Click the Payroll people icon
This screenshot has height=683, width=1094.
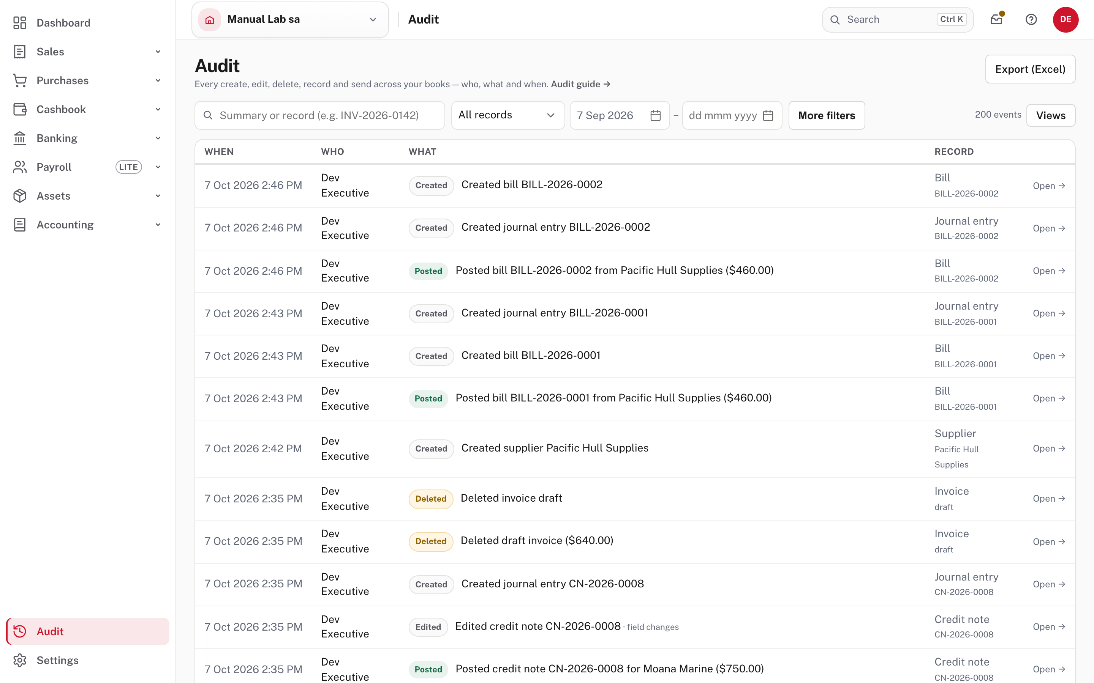tap(20, 167)
